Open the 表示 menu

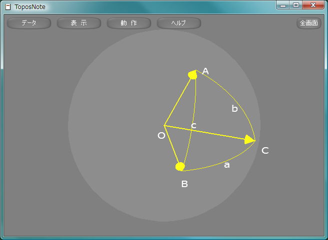[x=79, y=23]
